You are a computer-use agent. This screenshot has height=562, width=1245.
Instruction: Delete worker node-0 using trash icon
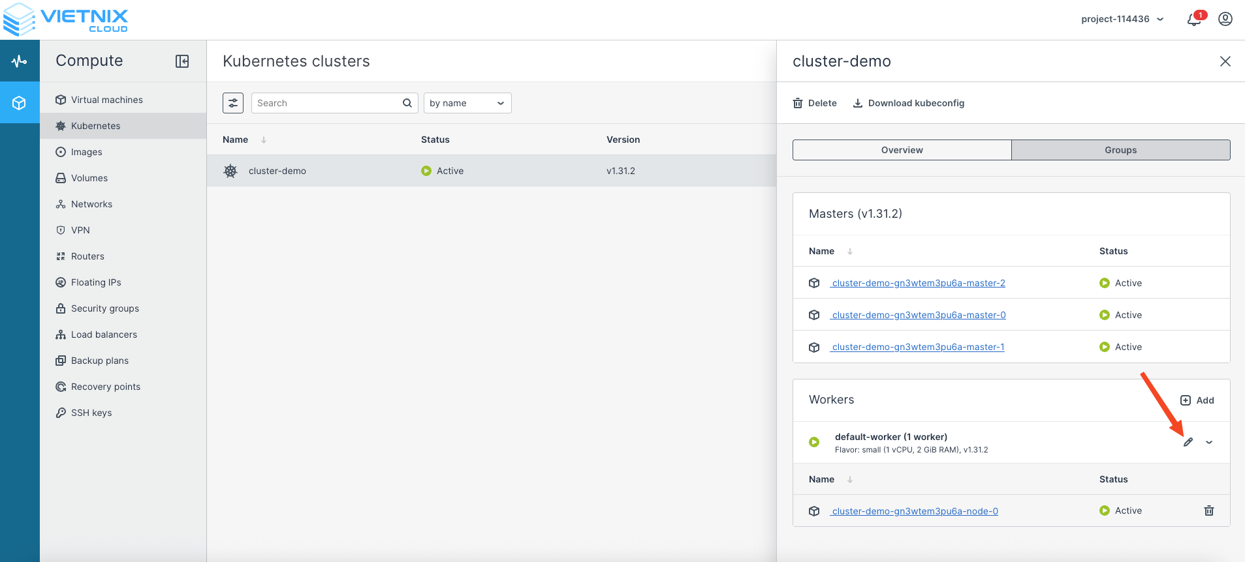(x=1208, y=510)
